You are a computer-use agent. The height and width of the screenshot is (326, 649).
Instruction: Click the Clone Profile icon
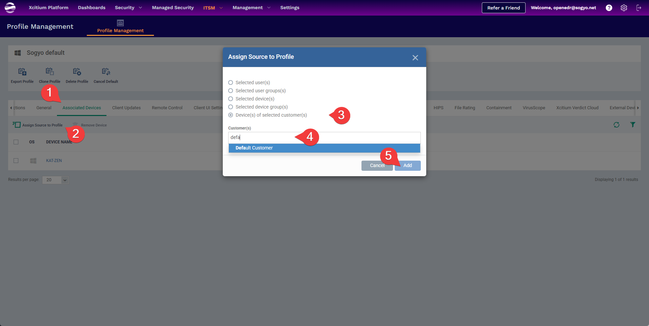point(50,71)
